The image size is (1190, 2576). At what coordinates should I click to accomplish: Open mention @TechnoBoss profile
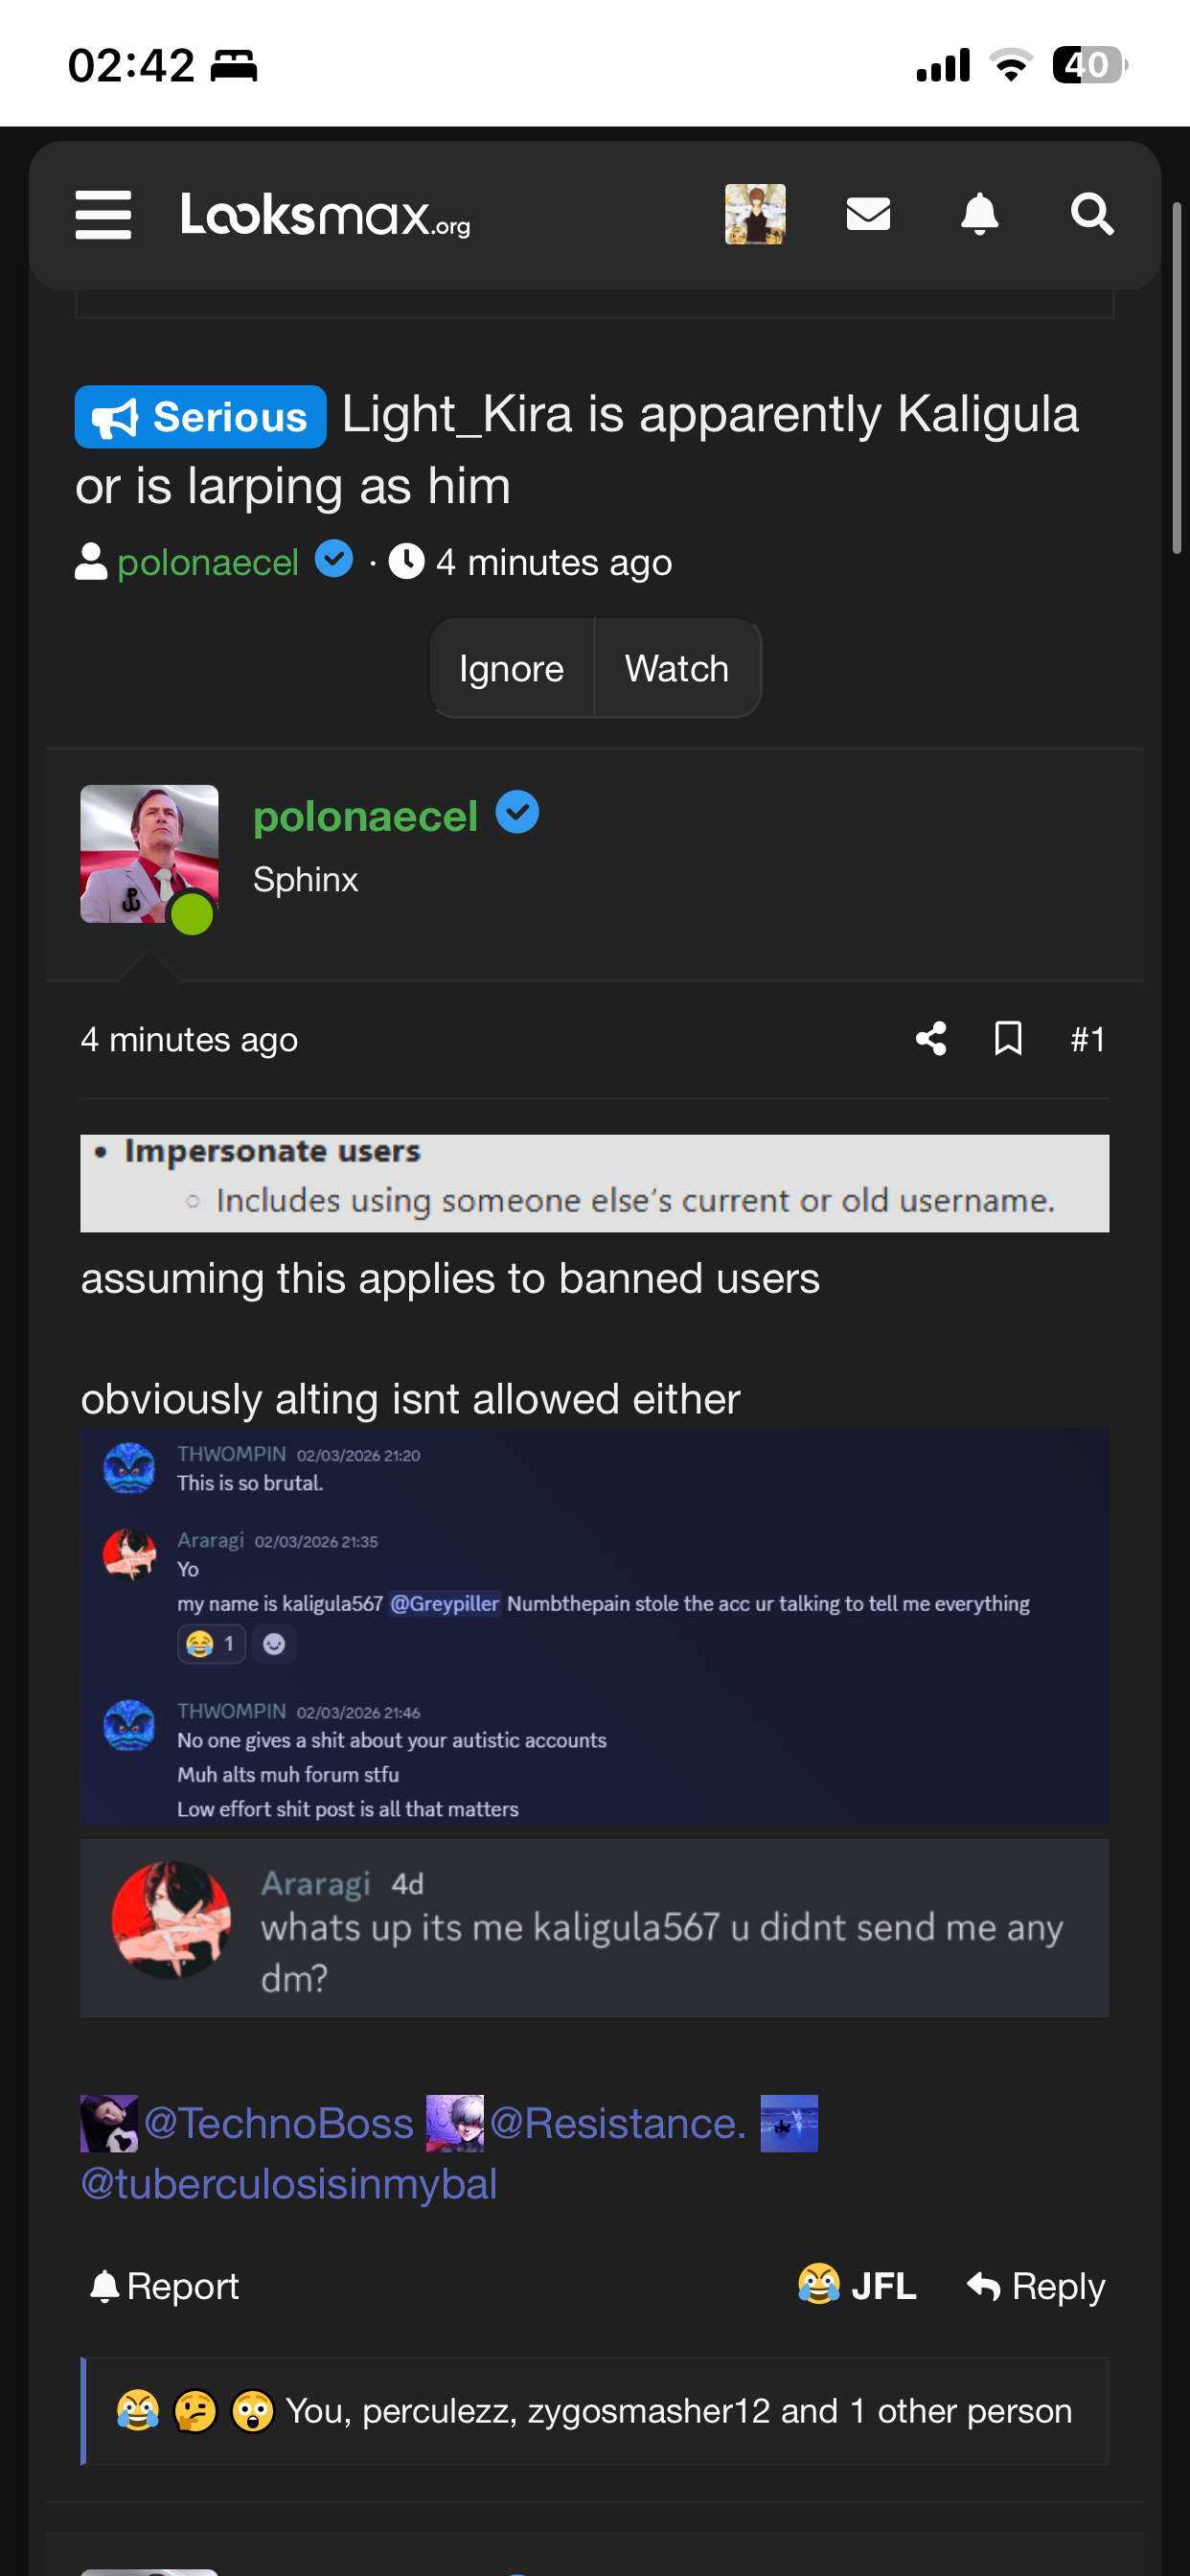[x=278, y=2123]
